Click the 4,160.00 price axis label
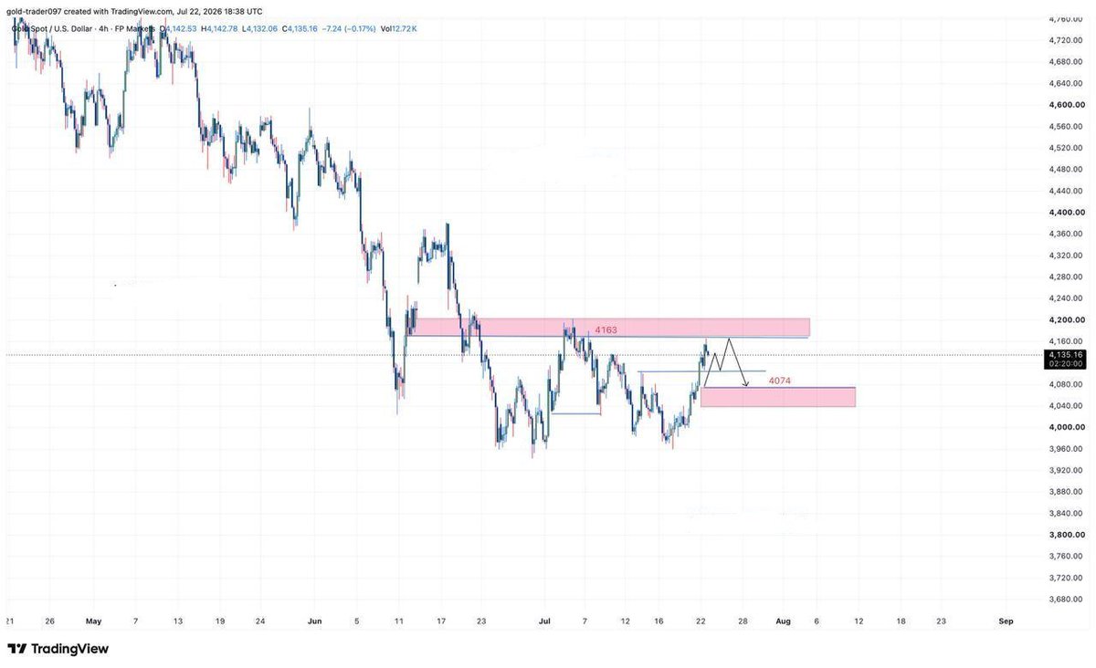Viewport: 1096px width, 668px height. click(x=1066, y=341)
